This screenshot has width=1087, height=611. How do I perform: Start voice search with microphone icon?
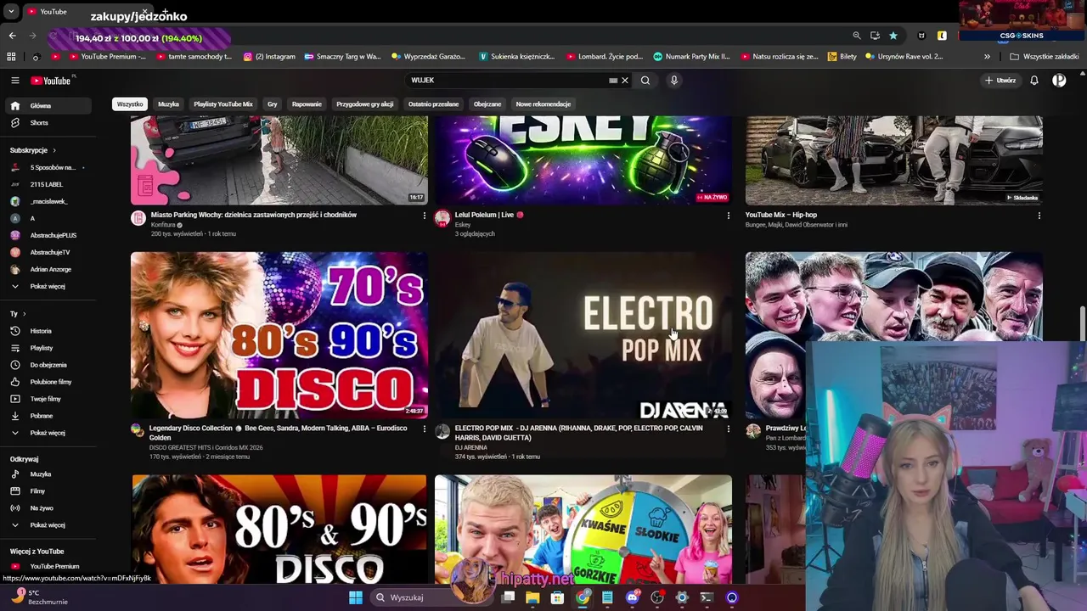coord(674,81)
